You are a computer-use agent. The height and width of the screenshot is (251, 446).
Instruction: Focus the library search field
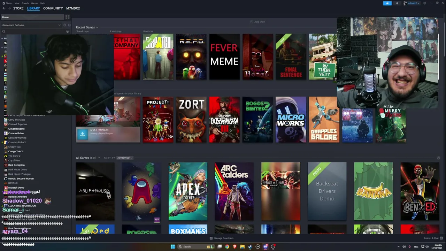[x=33, y=32]
